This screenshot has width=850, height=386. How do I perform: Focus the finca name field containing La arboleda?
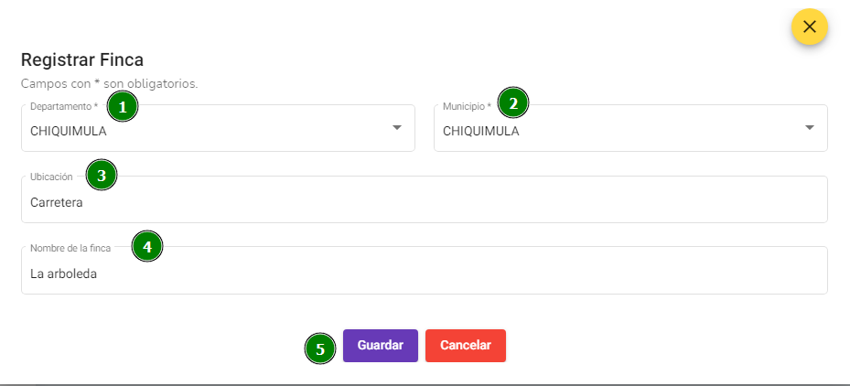click(425, 271)
